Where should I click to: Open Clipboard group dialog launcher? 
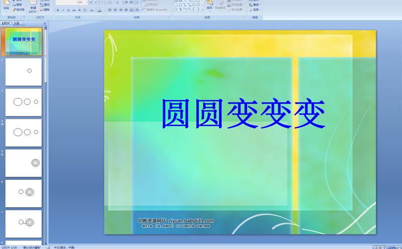point(24,17)
